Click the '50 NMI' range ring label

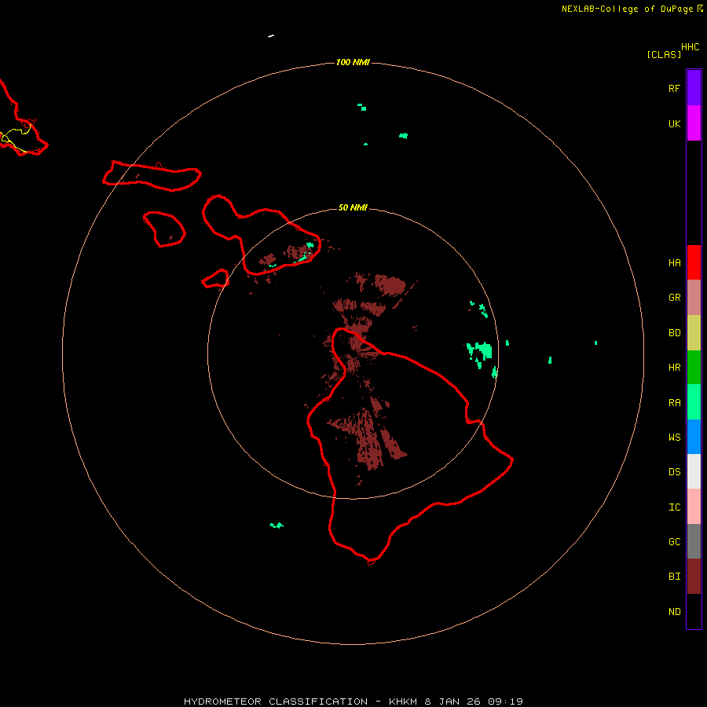pyautogui.click(x=353, y=207)
